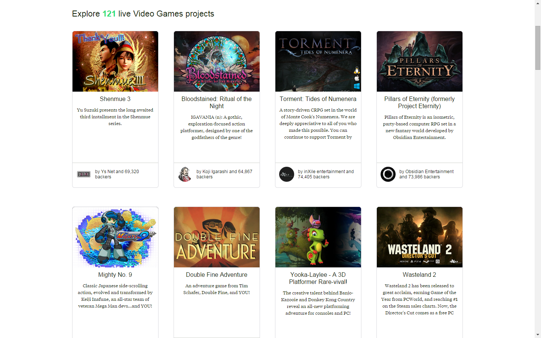Click the 'Classic Japanese side-scrolling action' description
The image size is (541, 338).
(115, 296)
